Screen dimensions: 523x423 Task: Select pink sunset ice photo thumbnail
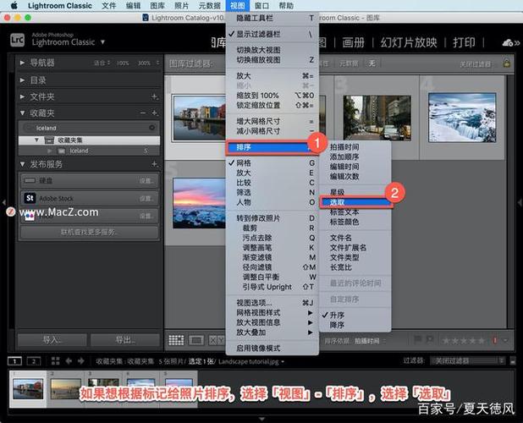(x=200, y=203)
